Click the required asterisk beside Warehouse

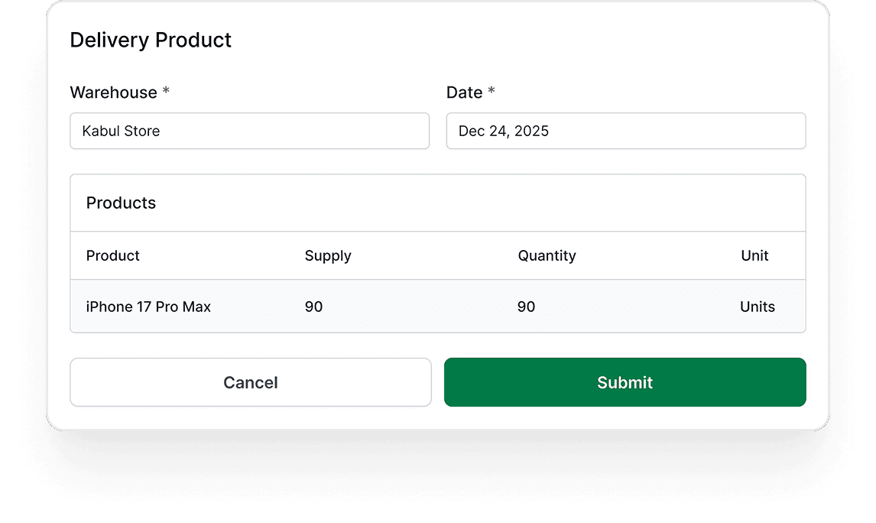166,92
